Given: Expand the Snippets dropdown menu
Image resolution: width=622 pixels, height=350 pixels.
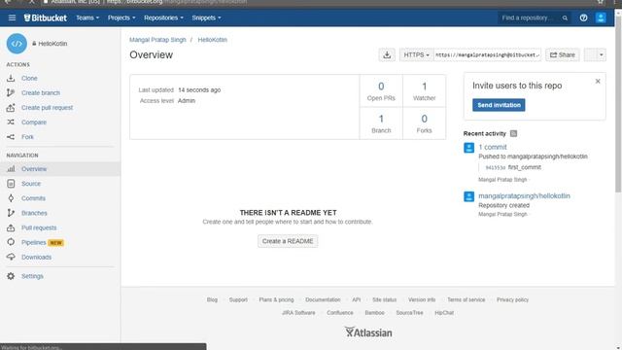Looking at the screenshot, I should (206, 17).
